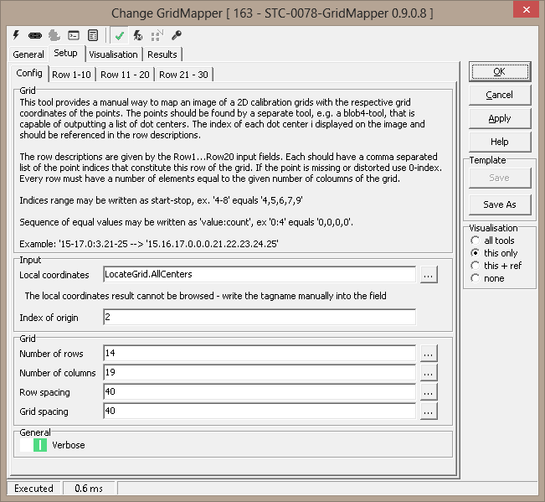545x502 pixels.
Task: Choose 'none' for visualisation
Action: 476,278
